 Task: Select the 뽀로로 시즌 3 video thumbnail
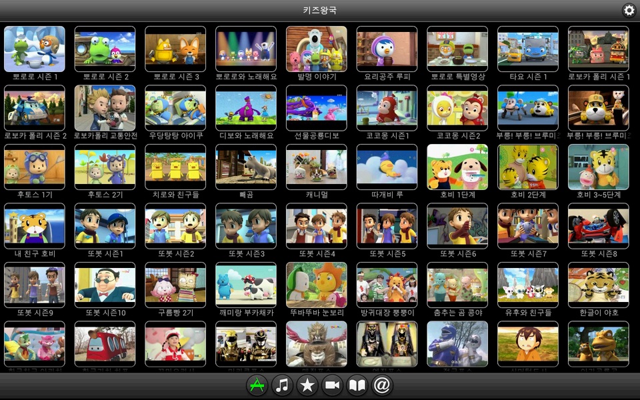[175, 49]
